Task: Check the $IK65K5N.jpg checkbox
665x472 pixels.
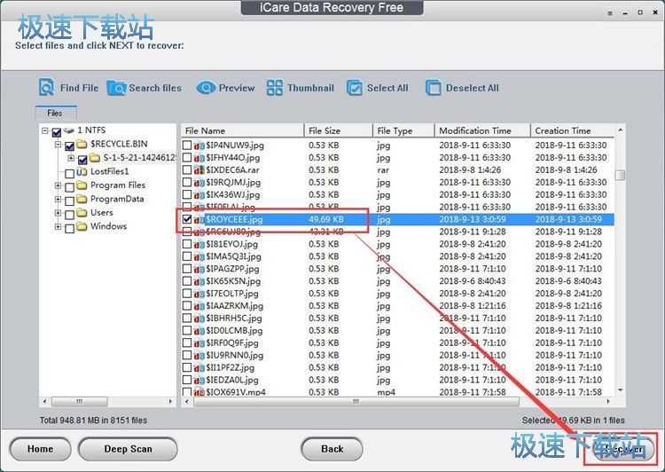Action: tap(187, 281)
